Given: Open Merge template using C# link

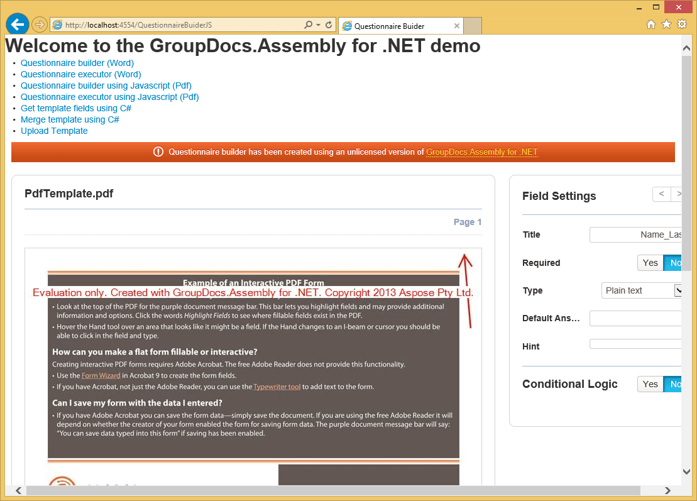Looking at the screenshot, I should pos(70,119).
